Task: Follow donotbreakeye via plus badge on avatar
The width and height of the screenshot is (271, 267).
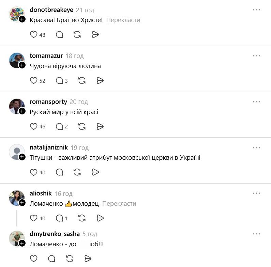Action: click(22, 19)
